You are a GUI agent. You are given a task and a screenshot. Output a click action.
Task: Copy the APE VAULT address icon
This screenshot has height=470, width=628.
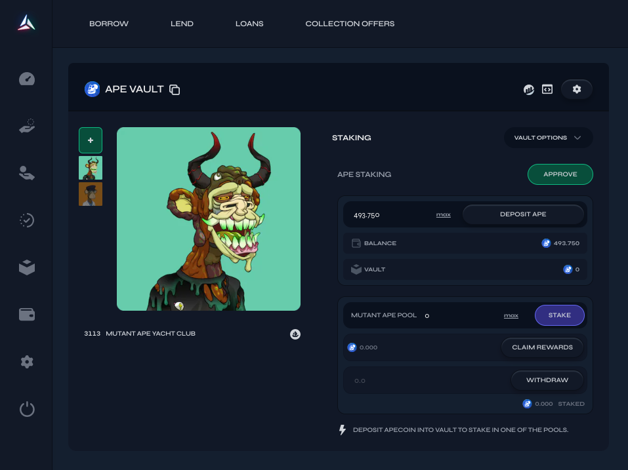tap(175, 90)
